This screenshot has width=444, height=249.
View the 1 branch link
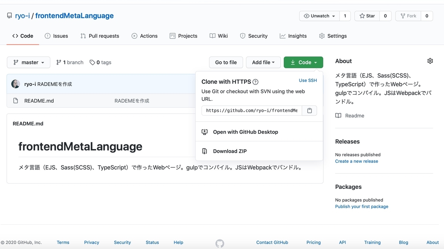click(x=70, y=62)
